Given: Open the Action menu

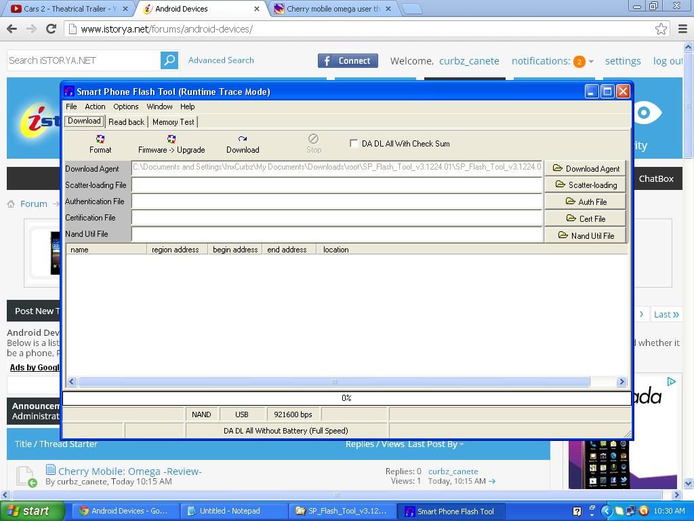Looking at the screenshot, I should click(95, 107).
